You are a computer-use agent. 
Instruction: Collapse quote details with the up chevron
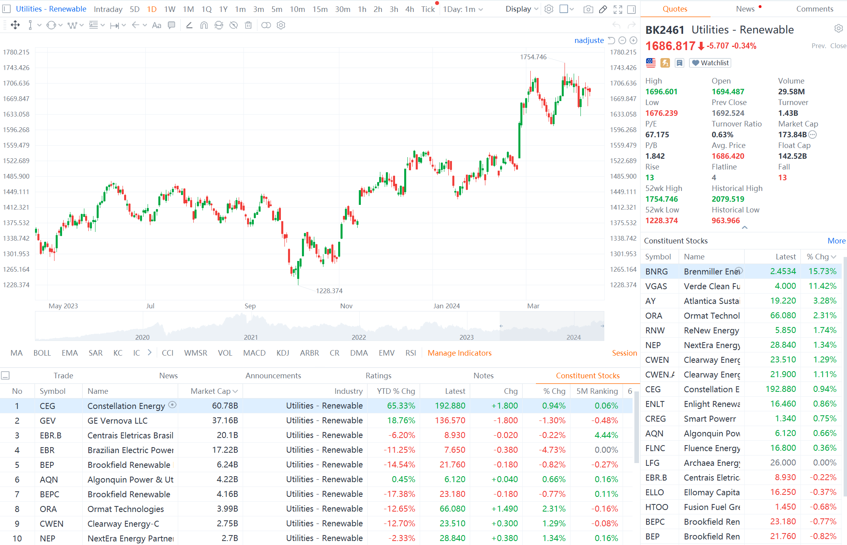pos(745,228)
